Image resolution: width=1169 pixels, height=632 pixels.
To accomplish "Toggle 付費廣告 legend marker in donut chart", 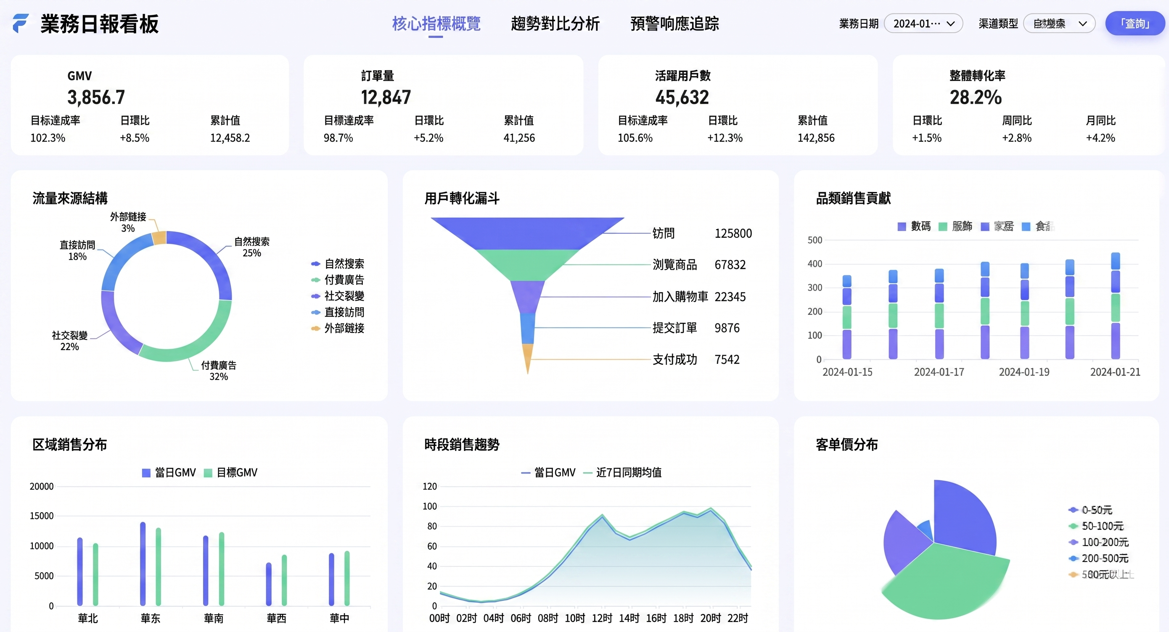I will click(315, 280).
